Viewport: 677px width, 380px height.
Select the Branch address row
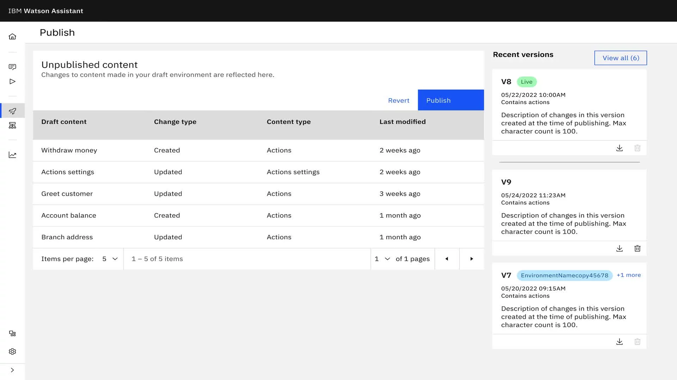coord(258,237)
